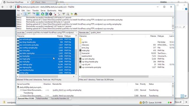Image resolution: width=189 pixels, height=106 pixels.
Task: Click scroll-down arrow of message log
Action: 173,29
